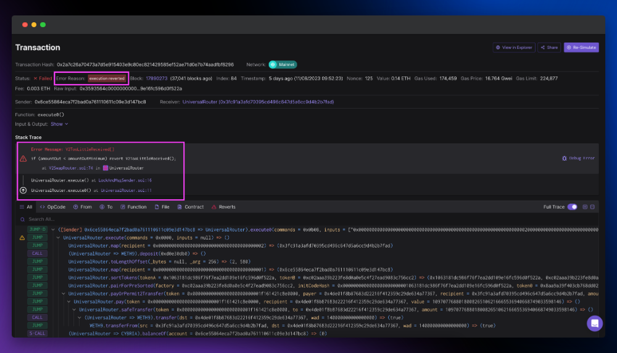Viewport: 617px width, 353px height.
Task: Select the Reverts filter tab
Action: (x=223, y=207)
